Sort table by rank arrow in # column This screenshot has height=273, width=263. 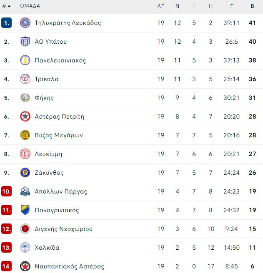coord(9,6)
